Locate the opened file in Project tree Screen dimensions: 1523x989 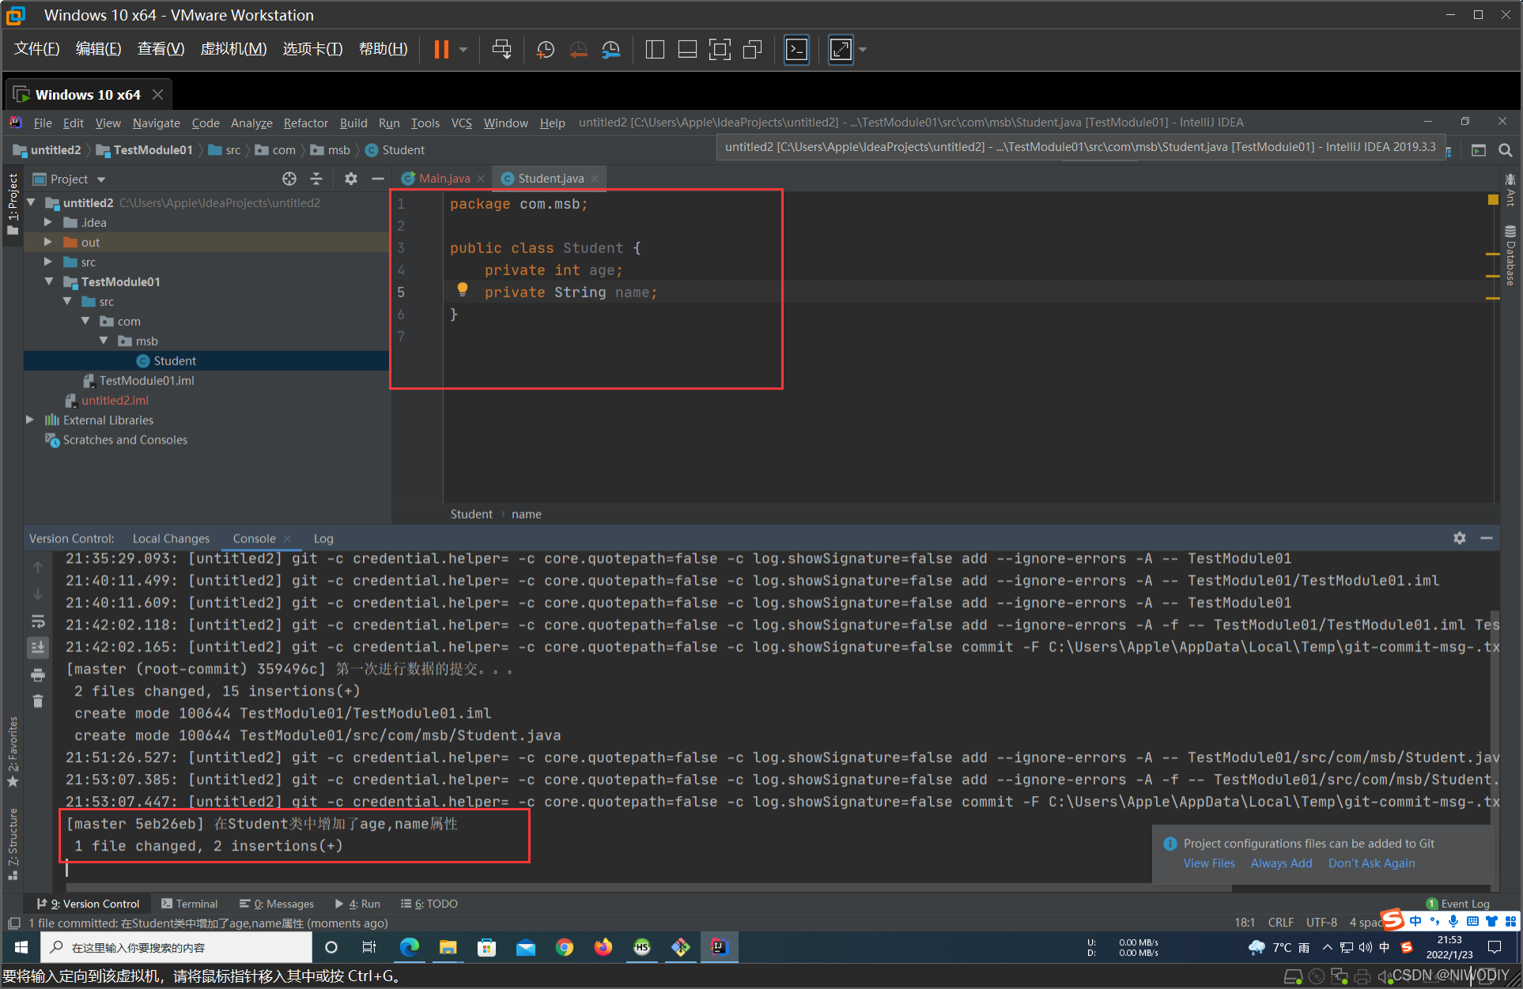pyautogui.click(x=289, y=179)
